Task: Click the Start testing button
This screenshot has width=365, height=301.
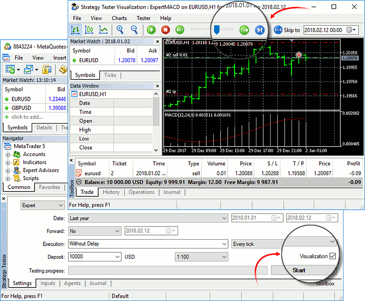Action: [x=304, y=270]
